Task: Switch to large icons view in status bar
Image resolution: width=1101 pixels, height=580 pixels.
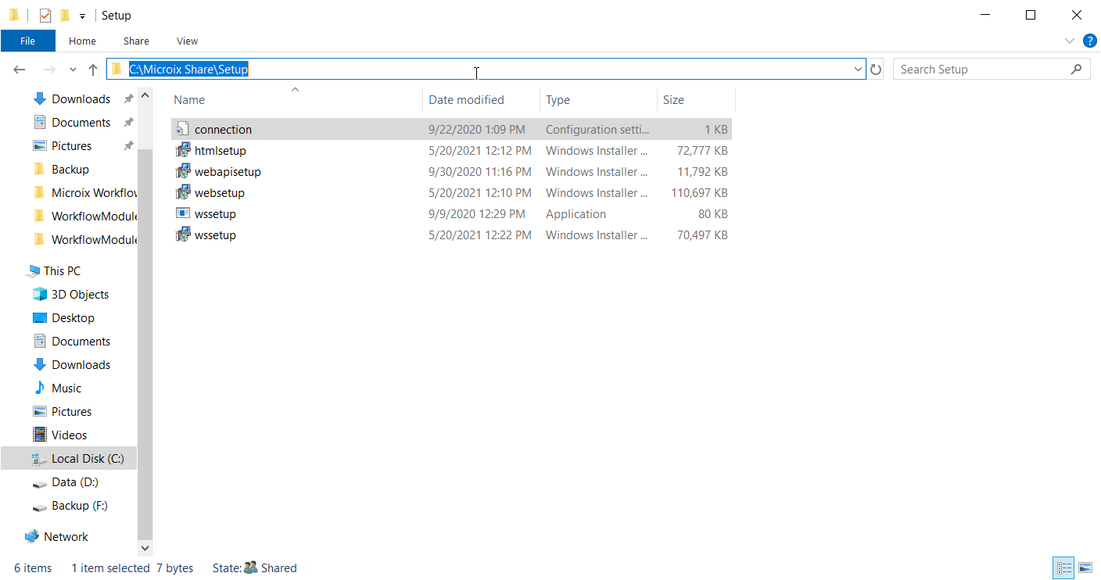Action: 1085,568
